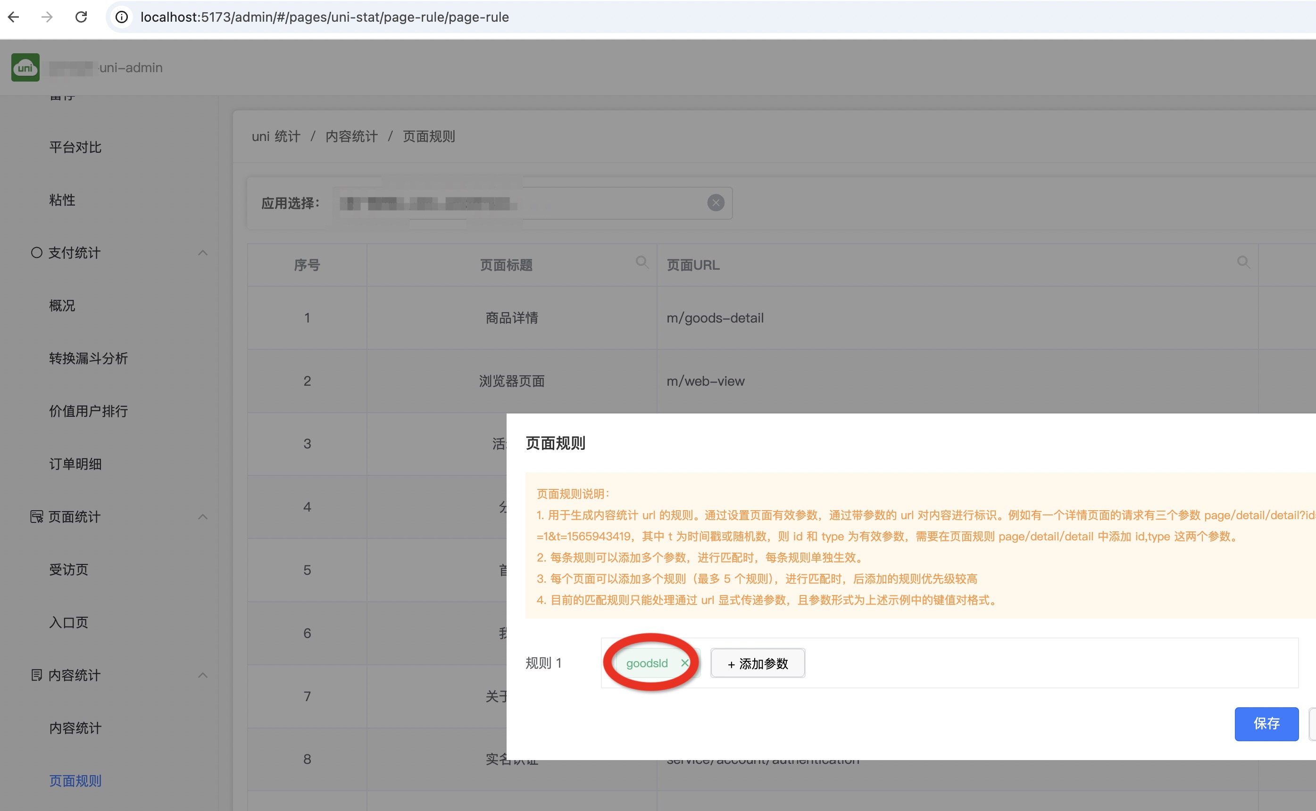
Task: Click the browser back arrow
Action: 14,17
